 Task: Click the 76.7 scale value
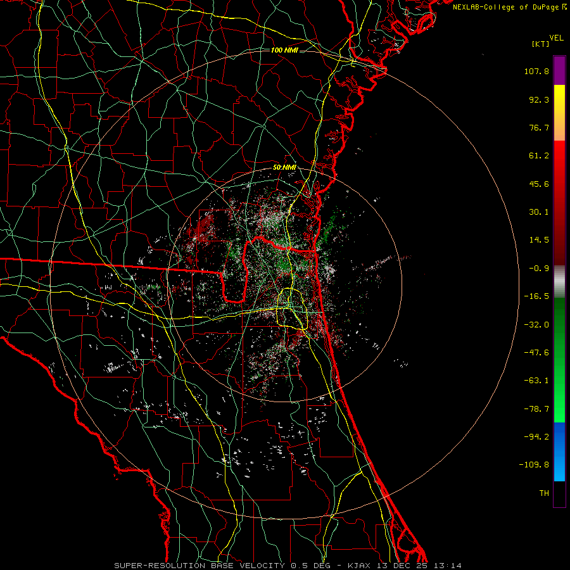(539, 127)
